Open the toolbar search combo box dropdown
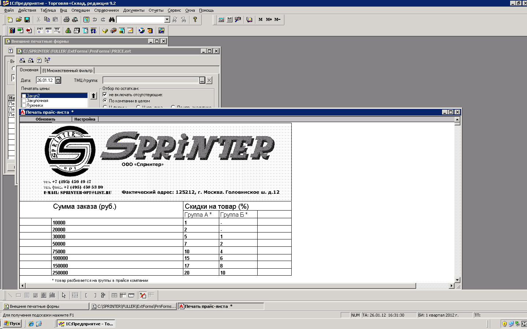527x329 pixels. click(x=167, y=20)
